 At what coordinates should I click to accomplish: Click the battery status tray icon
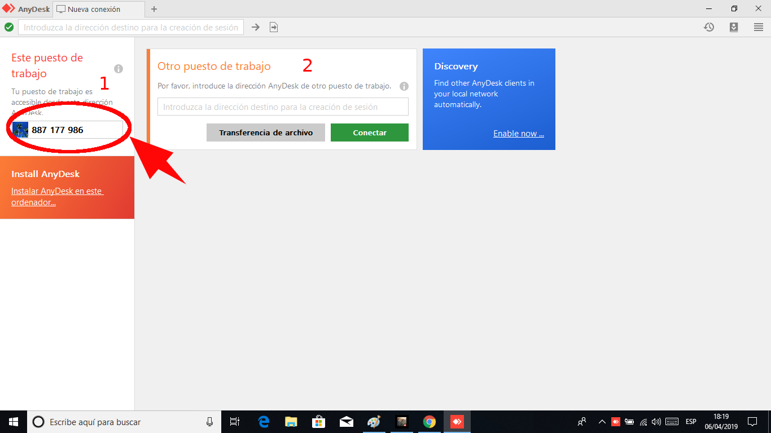[x=629, y=422]
